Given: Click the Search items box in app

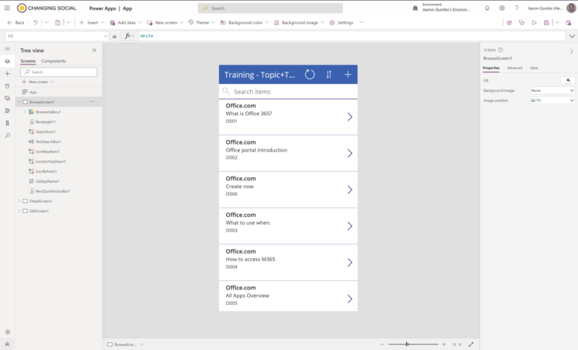Looking at the screenshot, I should 288,92.
